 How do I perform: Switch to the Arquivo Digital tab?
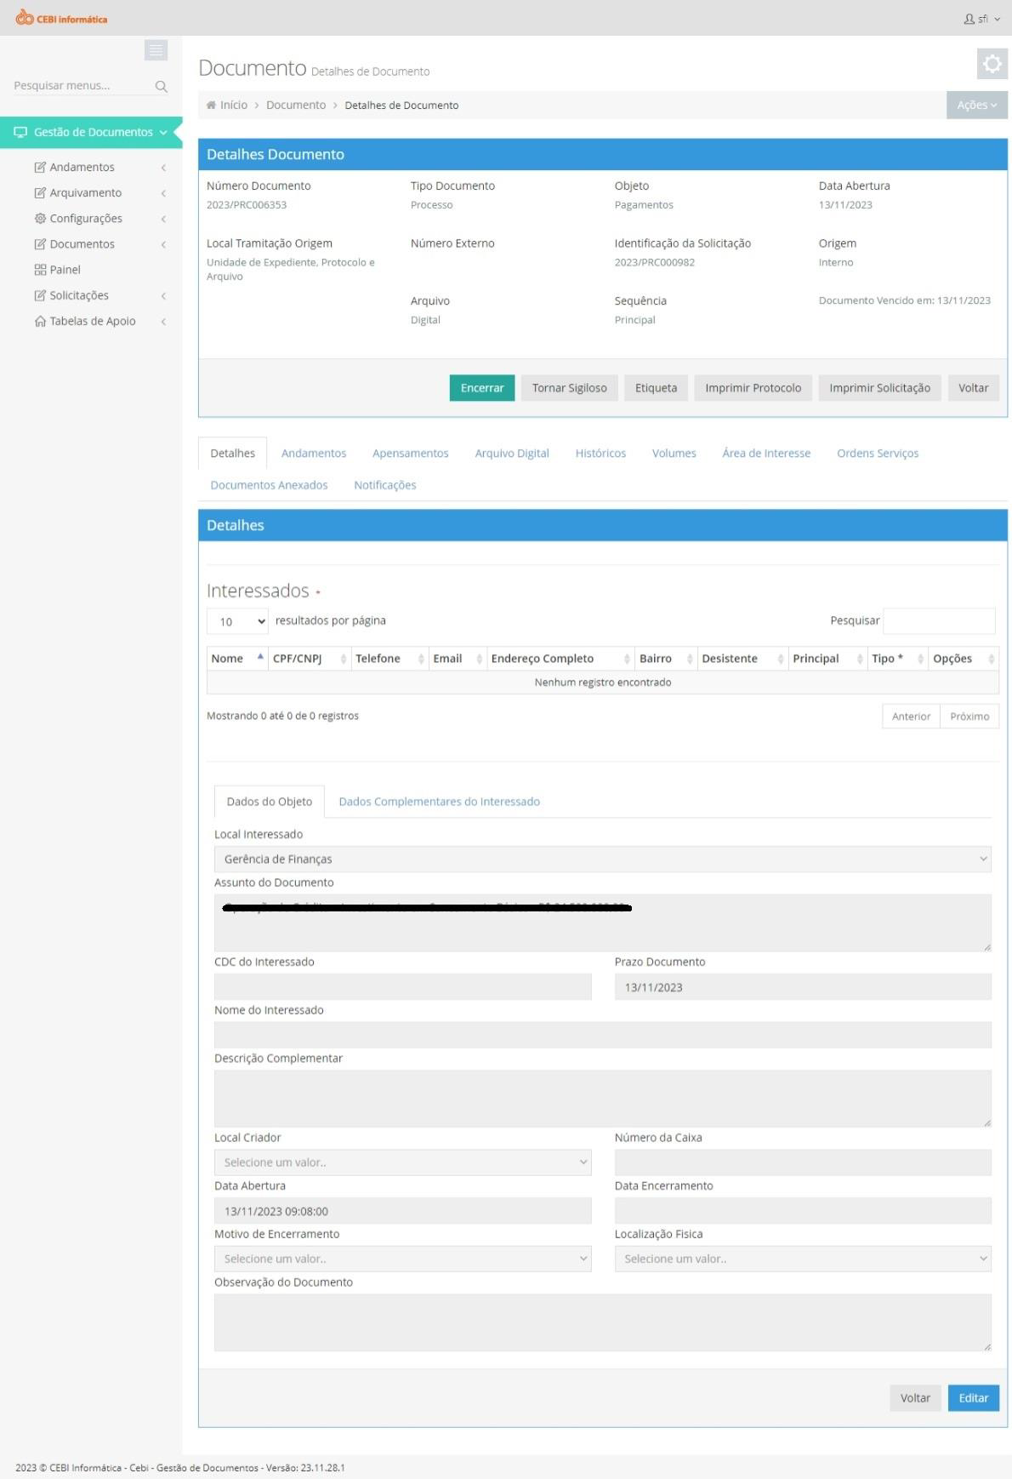pos(512,454)
